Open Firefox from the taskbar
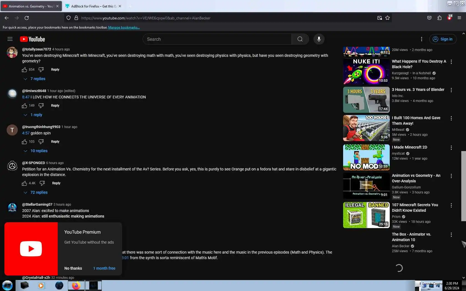 (76, 285)
